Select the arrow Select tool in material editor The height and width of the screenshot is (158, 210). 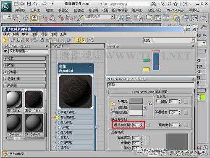click(5, 40)
